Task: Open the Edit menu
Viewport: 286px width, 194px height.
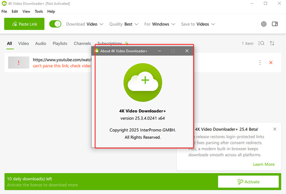Action: [15, 11]
